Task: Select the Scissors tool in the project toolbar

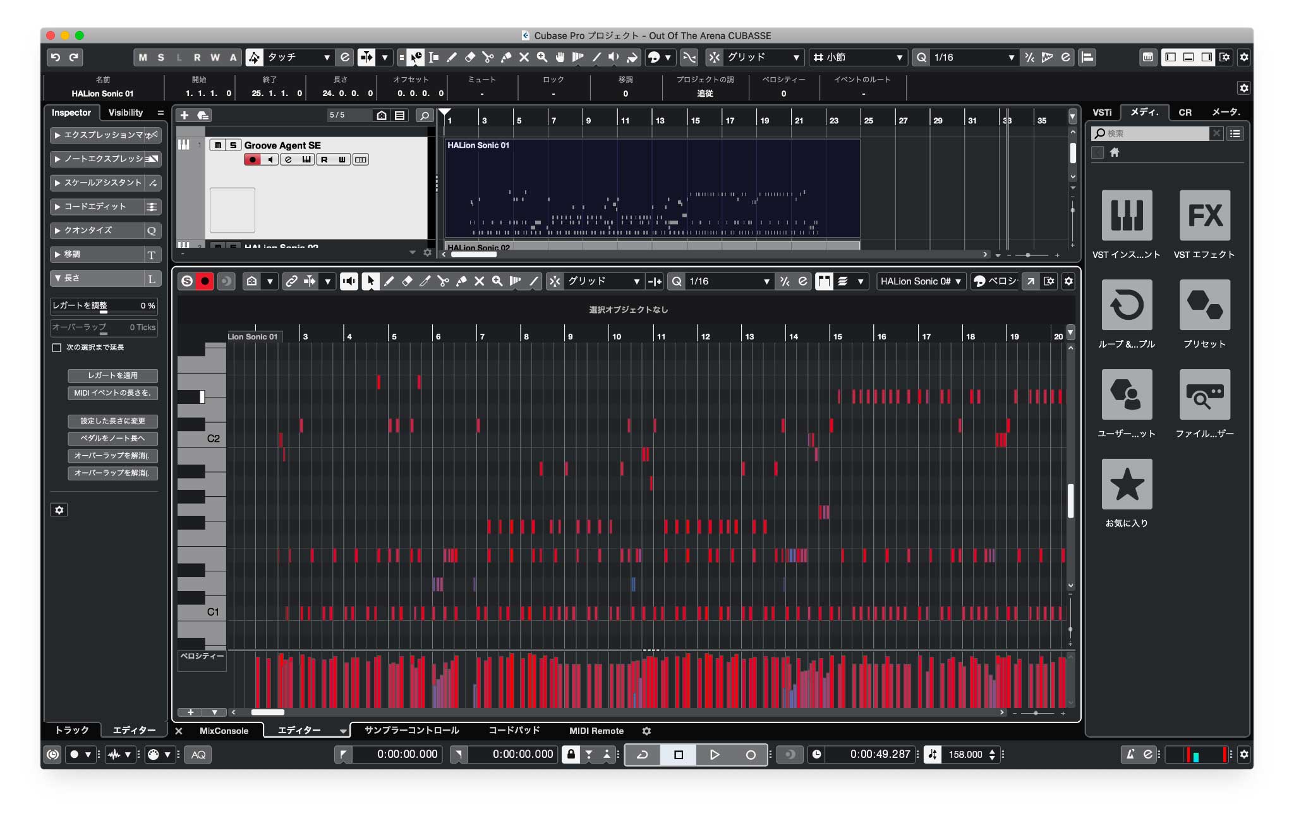Action: point(488,58)
